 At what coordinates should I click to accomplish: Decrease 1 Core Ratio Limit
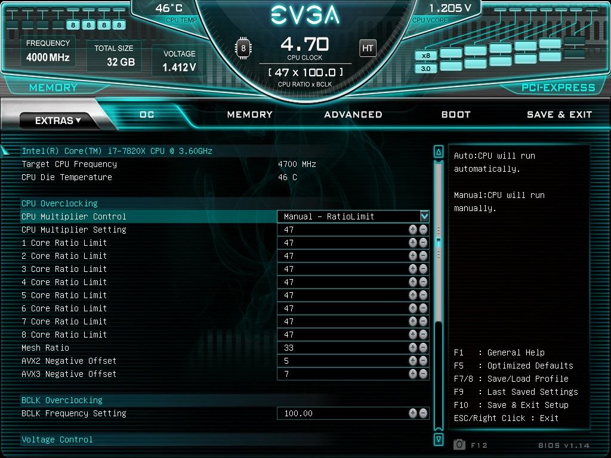tap(423, 243)
